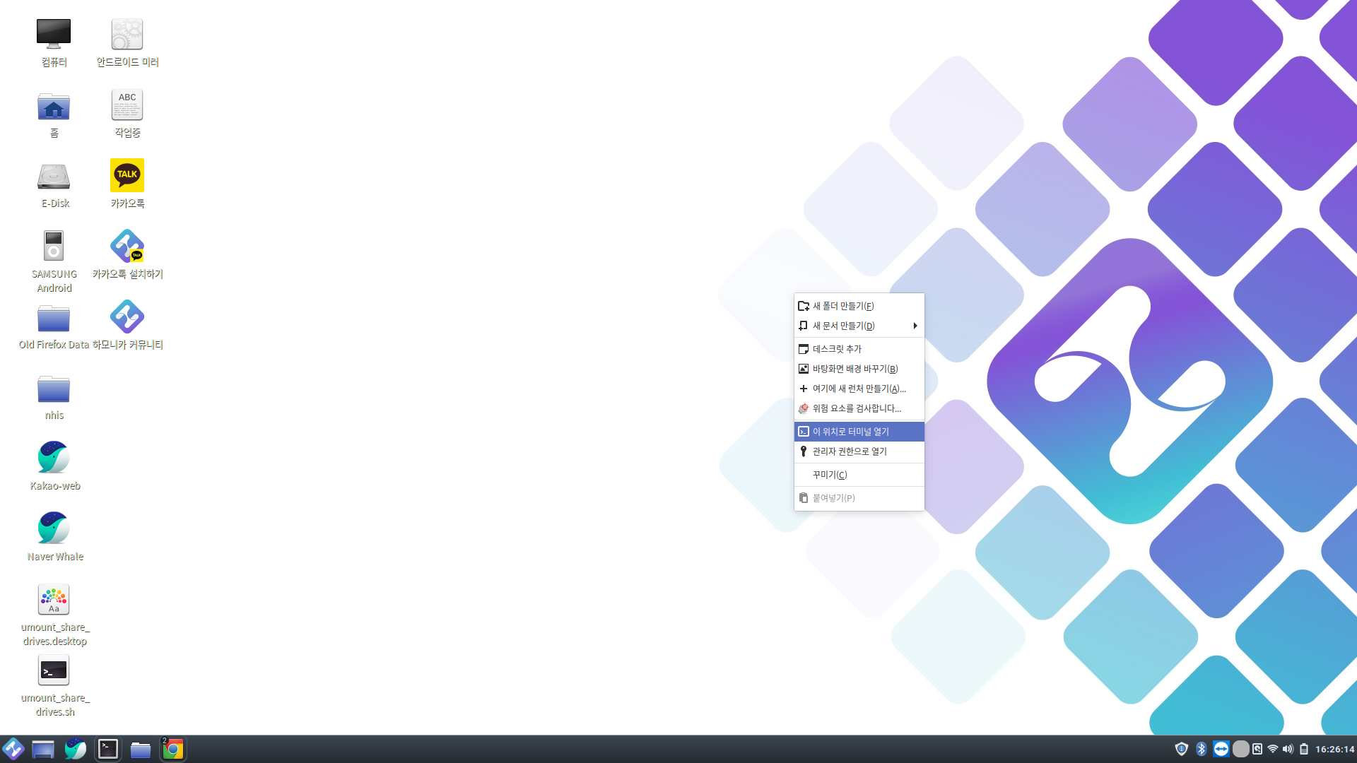Expand the 새 문서 만들기 submenu arrow
Screen dimensions: 1357x763
(x=915, y=326)
